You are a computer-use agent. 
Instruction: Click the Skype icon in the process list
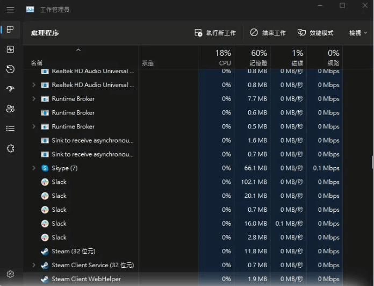(45, 168)
